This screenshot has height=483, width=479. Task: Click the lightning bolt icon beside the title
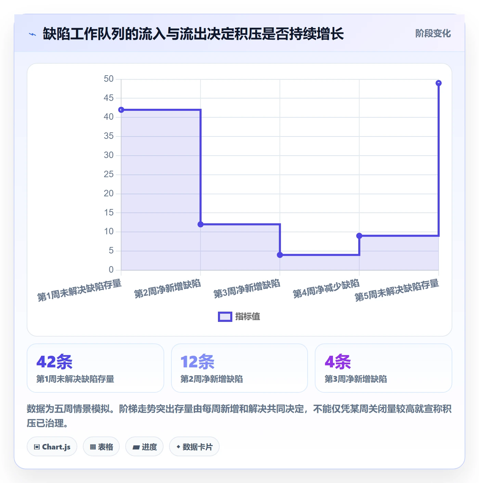pos(33,34)
